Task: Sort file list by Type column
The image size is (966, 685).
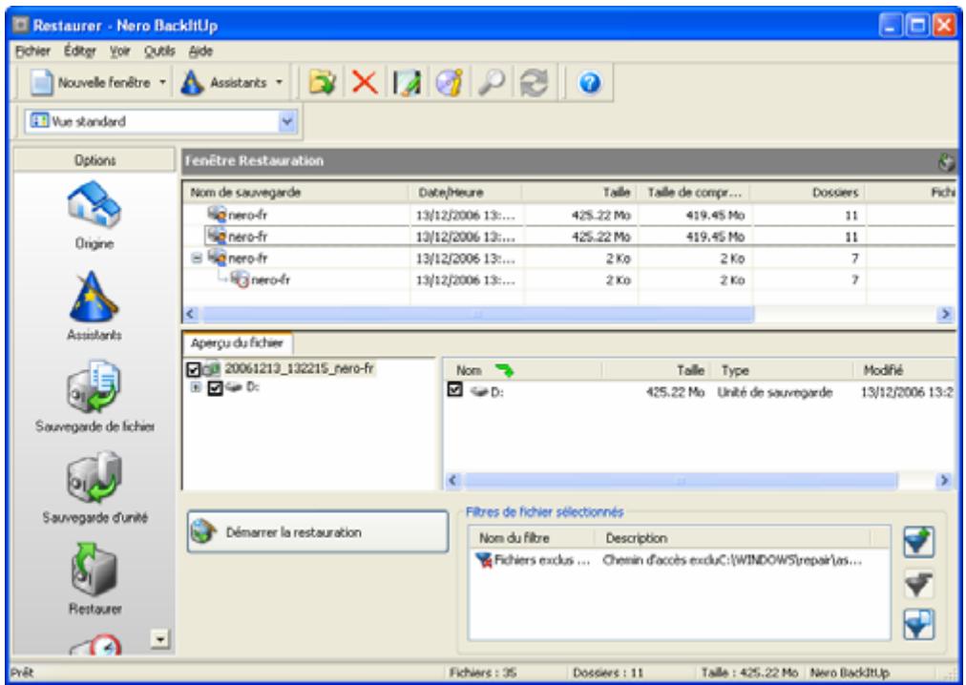Action: (783, 370)
